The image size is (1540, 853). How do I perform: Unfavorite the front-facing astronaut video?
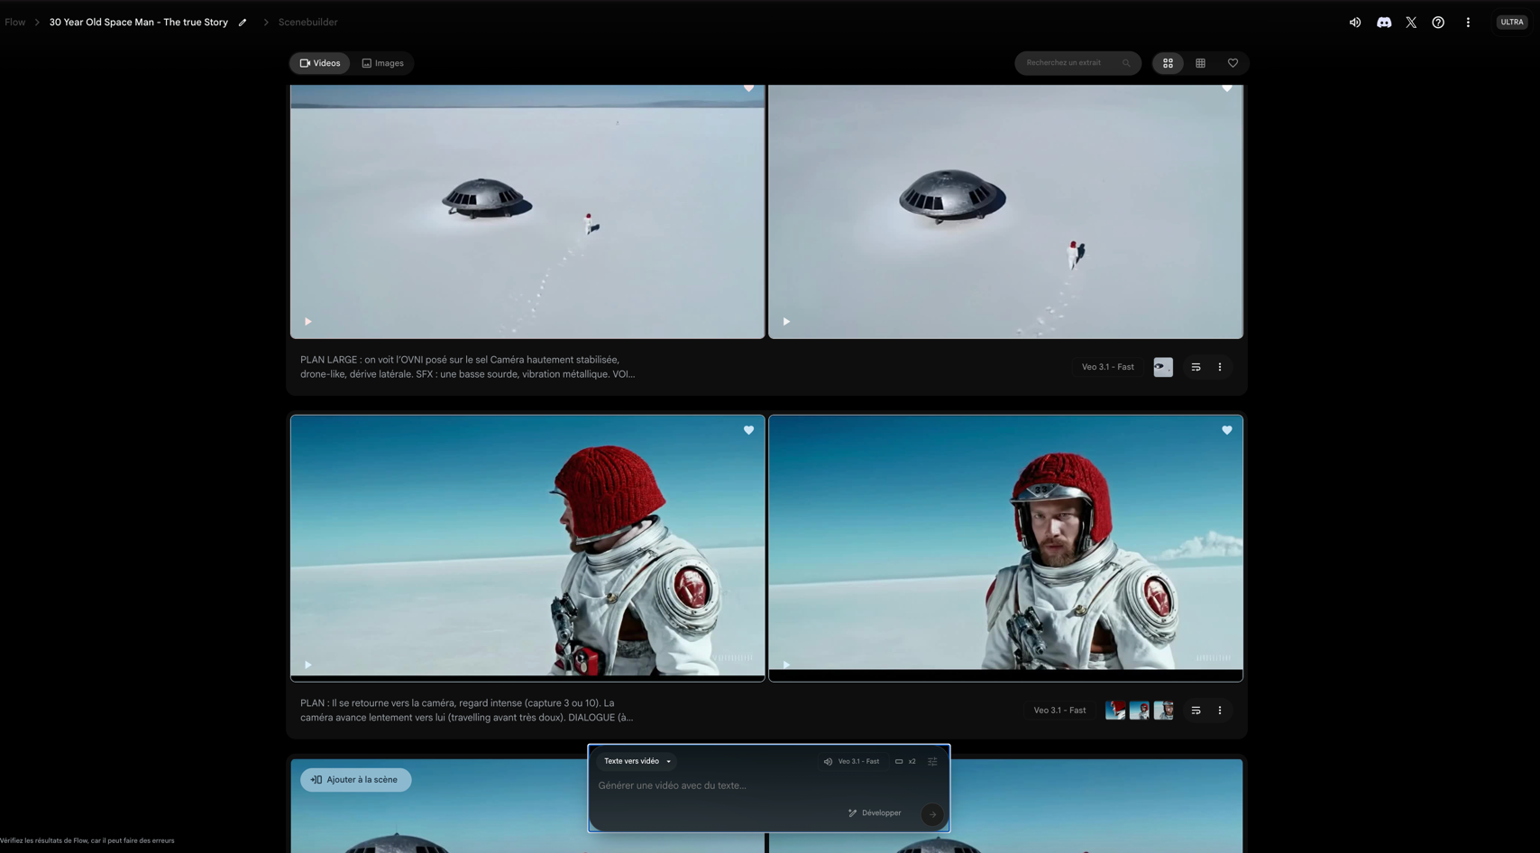coord(1226,430)
